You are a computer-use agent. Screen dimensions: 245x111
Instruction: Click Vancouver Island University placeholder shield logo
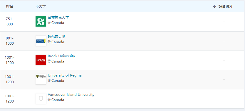[x=41, y=98]
